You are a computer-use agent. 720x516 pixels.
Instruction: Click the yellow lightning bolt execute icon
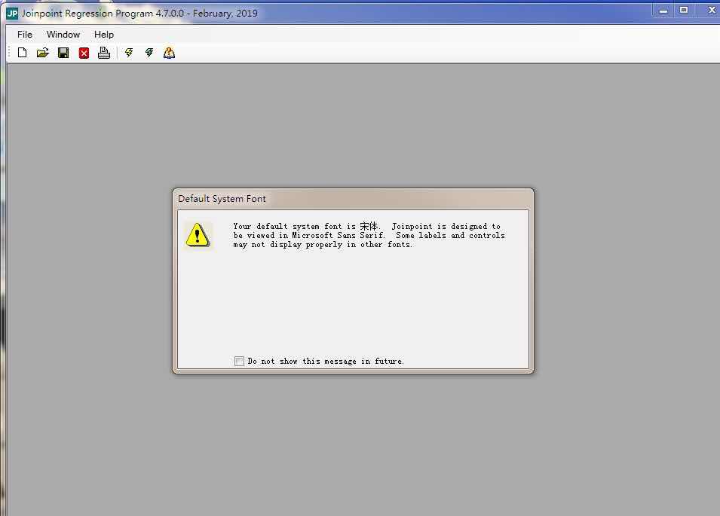coord(129,53)
